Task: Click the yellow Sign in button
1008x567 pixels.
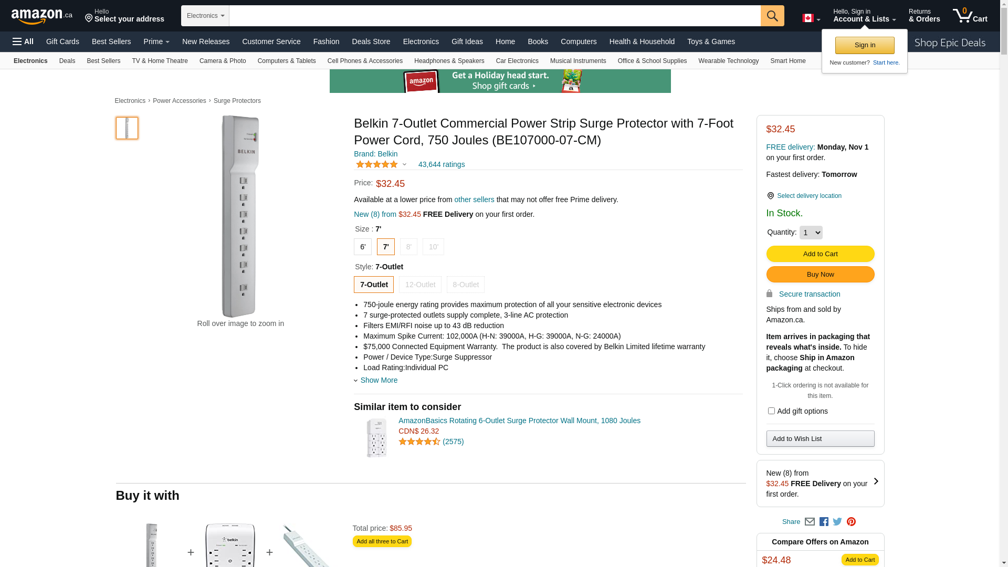Action: (865, 46)
